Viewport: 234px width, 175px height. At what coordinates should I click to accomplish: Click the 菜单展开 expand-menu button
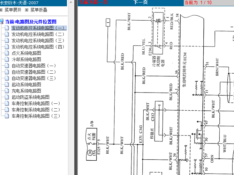pos(13,10)
